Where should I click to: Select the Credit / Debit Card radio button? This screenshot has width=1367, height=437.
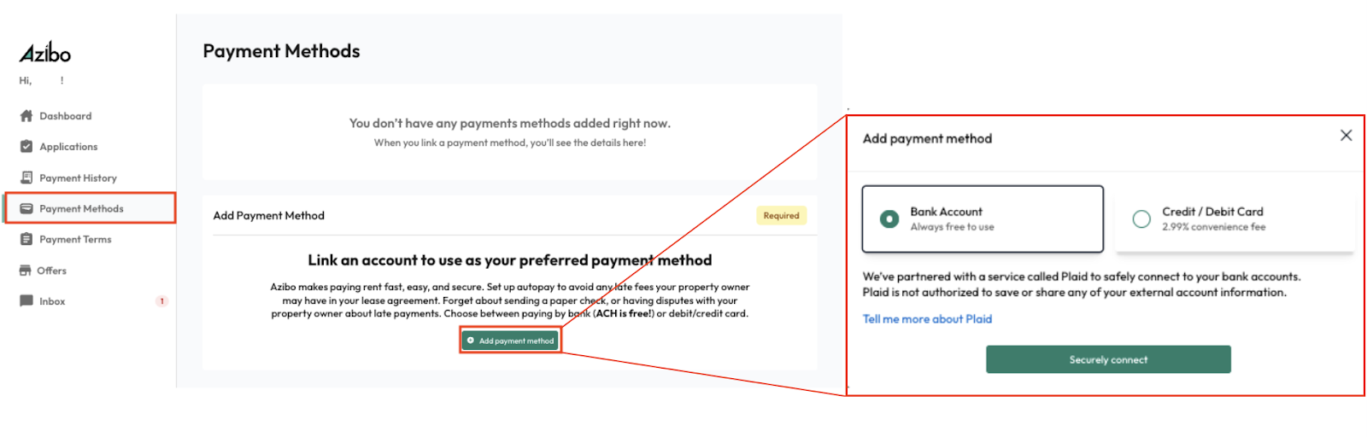[x=1141, y=219]
